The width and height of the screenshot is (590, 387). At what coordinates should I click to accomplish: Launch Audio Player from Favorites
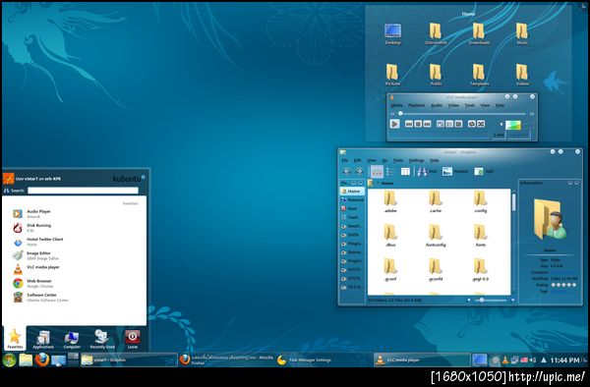(75, 214)
